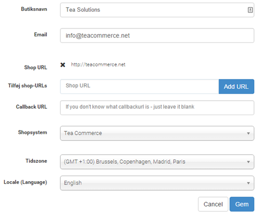Screen dimensions: 256x215
Task: Click into the Email input field
Action: point(157,35)
